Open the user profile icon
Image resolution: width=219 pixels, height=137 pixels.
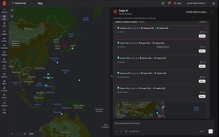(214, 3)
